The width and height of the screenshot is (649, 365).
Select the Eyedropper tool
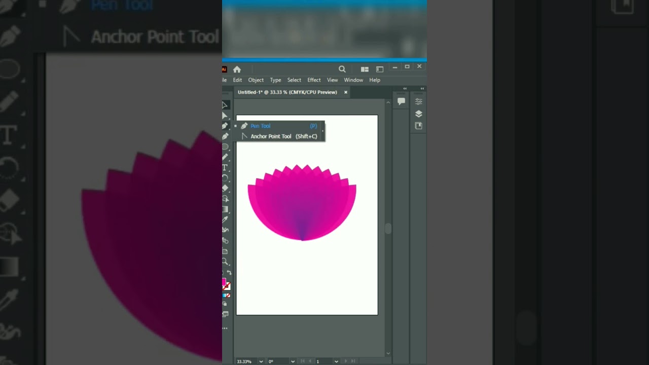pos(225,220)
